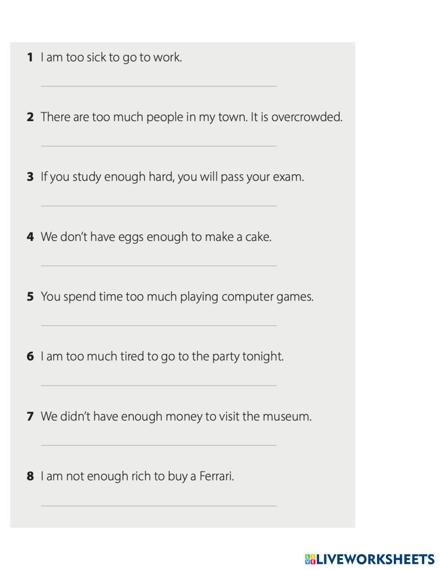Click the 'I am too much tired' sentence
The width and height of the screenshot is (440, 570).
pyautogui.click(x=162, y=356)
